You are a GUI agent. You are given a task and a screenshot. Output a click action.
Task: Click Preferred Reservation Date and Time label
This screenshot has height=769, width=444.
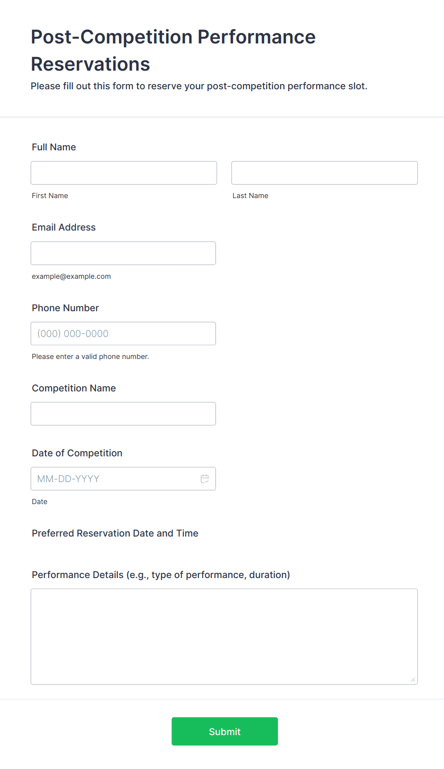pyautogui.click(x=115, y=533)
